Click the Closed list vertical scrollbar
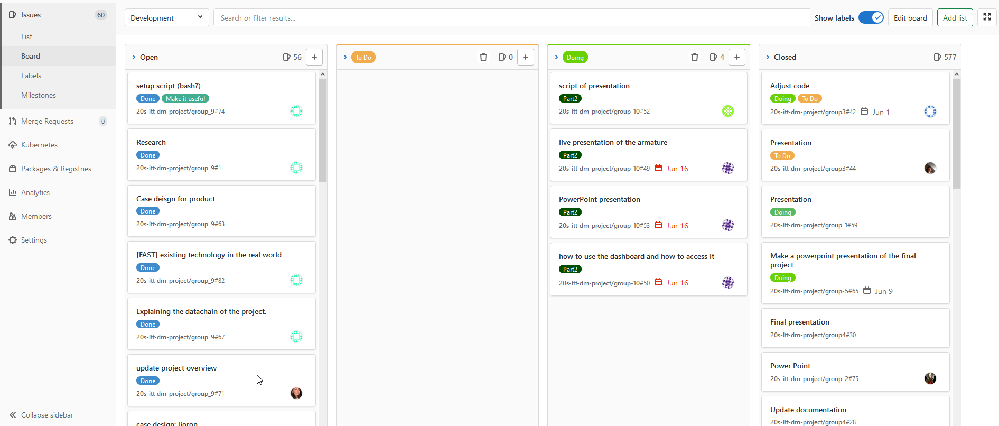Viewport: 999px width, 426px height. [x=957, y=133]
